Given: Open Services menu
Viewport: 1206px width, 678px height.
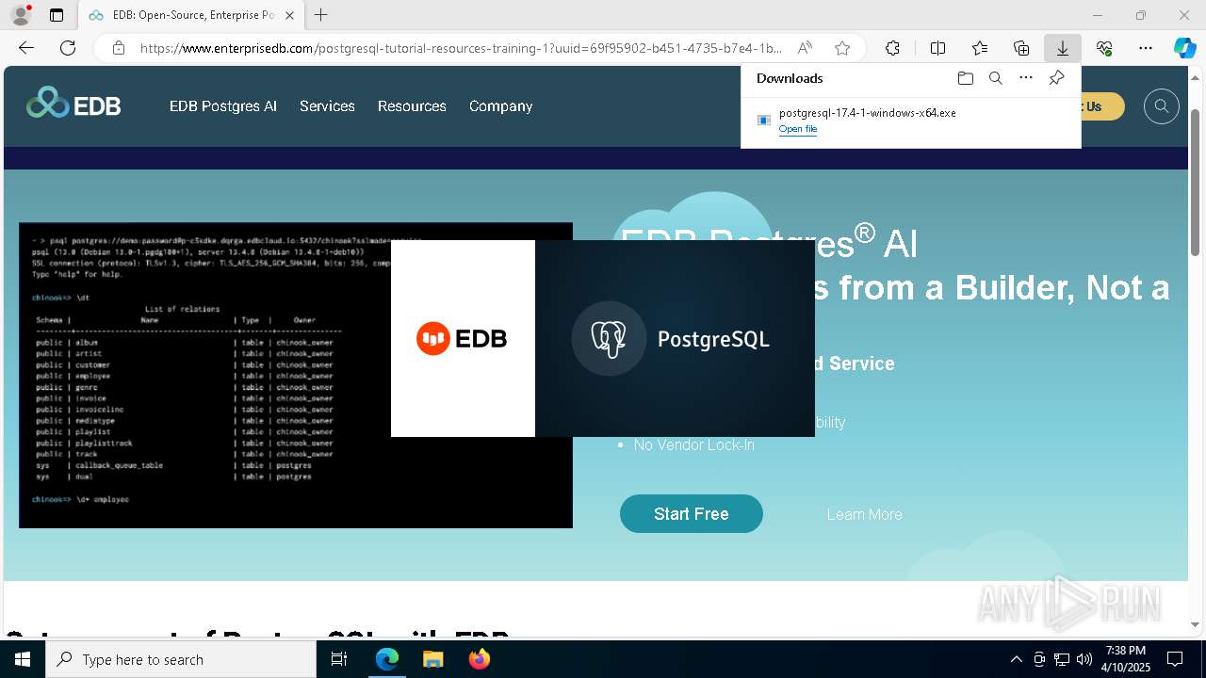Looking at the screenshot, I should [327, 106].
